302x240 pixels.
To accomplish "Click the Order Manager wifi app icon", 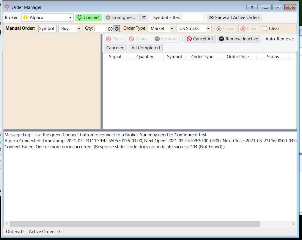I will click(x=7, y=7).
